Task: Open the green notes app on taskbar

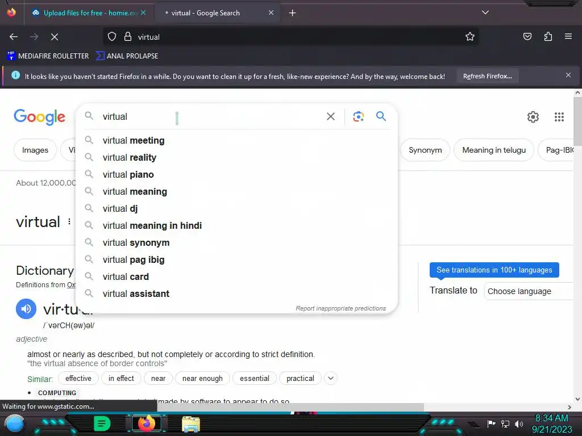Action: (x=102, y=424)
